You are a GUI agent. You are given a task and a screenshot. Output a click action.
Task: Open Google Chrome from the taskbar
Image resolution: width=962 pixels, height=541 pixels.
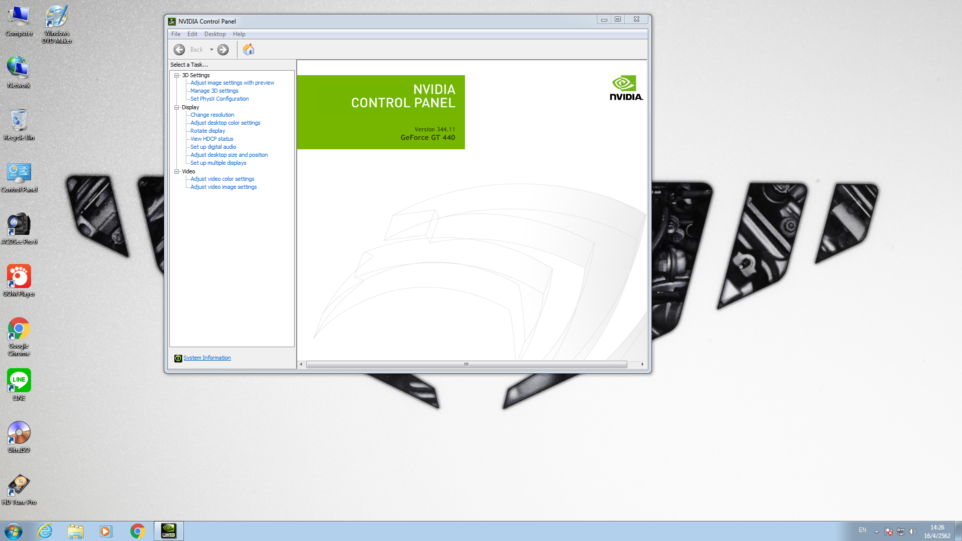(137, 531)
